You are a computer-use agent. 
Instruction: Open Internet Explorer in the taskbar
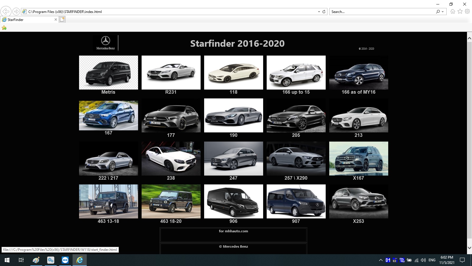tap(80, 260)
